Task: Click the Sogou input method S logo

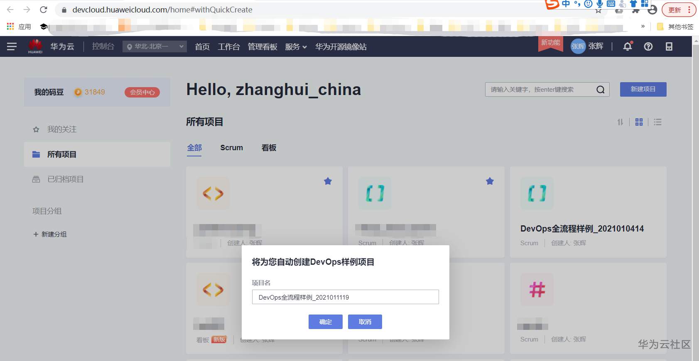Action: click(x=552, y=4)
